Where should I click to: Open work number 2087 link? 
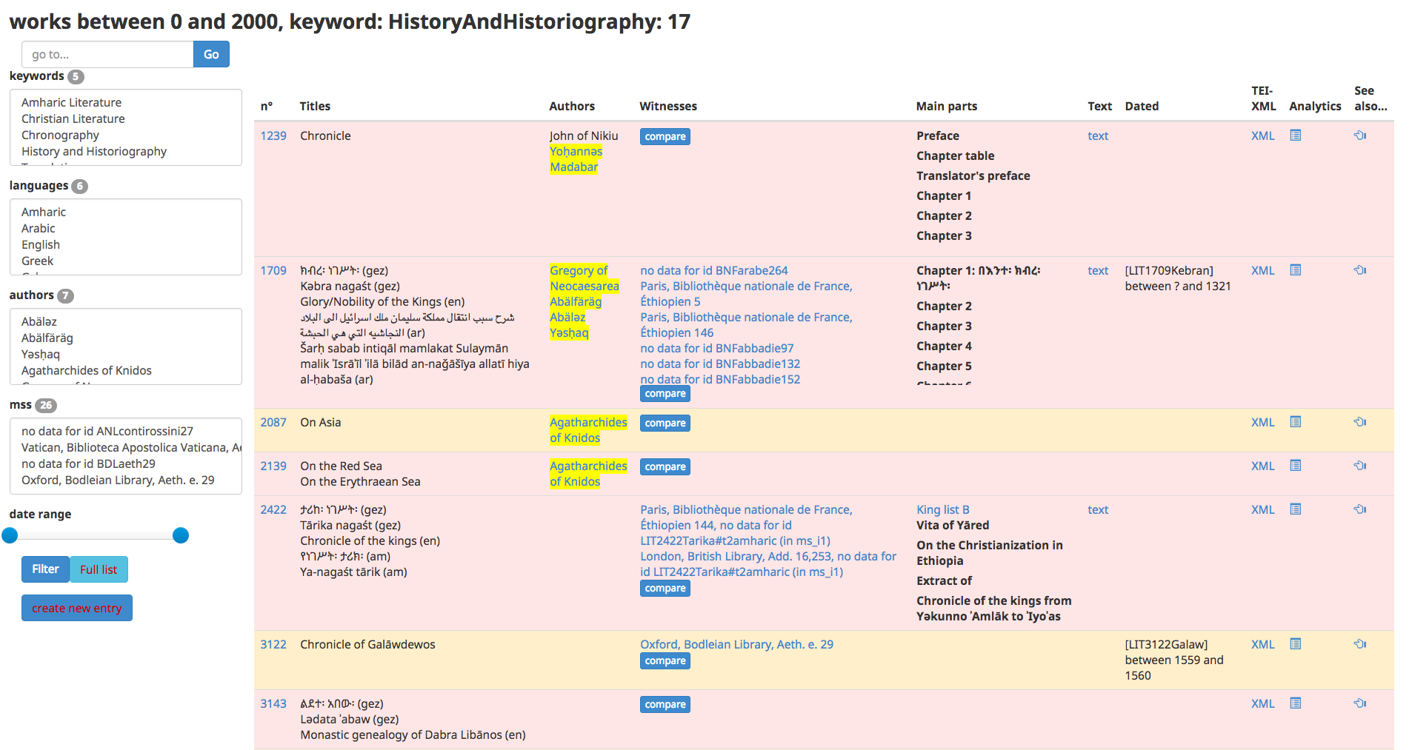pos(273,422)
